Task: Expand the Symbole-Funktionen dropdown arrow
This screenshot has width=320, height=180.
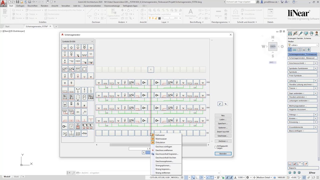Action: [316, 68]
